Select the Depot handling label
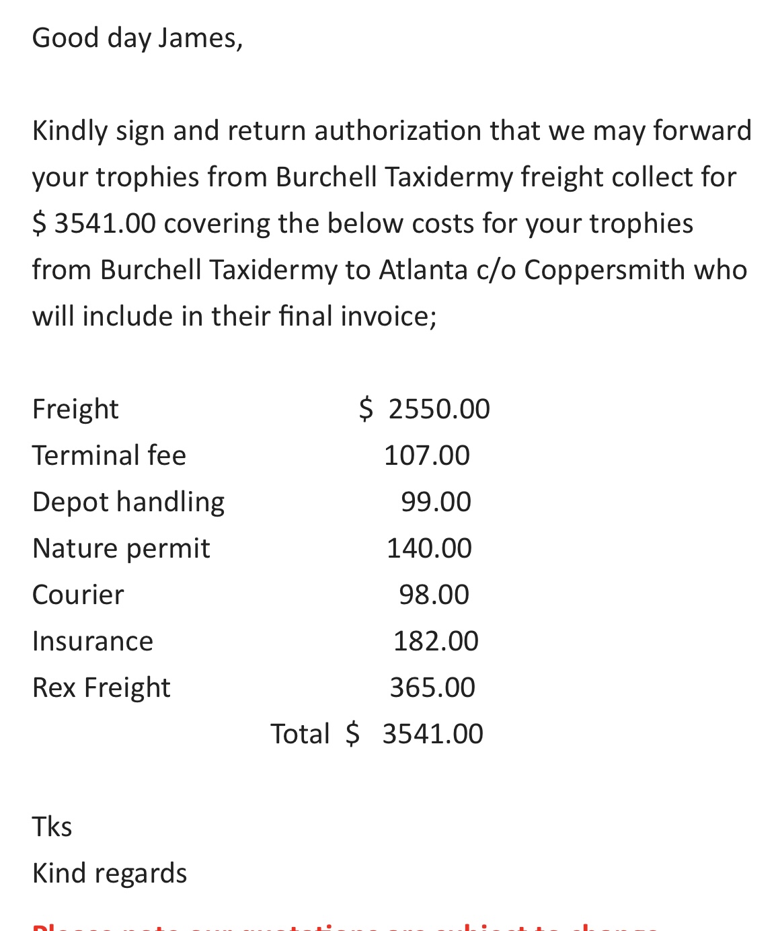This screenshot has height=931, width=776. tap(128, 502)
